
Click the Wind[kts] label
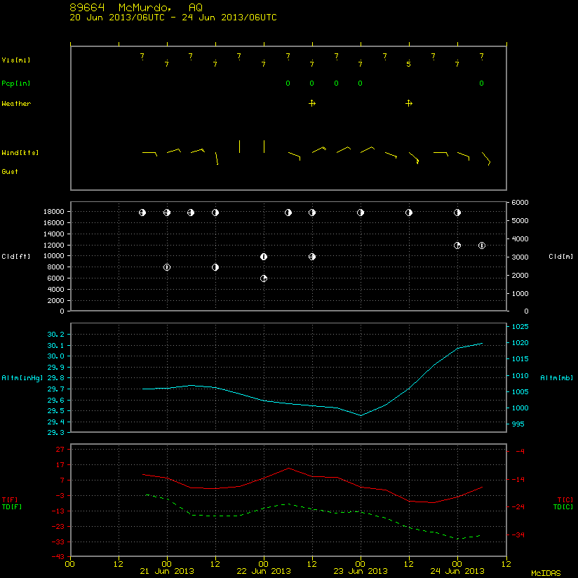click(20, 153)
